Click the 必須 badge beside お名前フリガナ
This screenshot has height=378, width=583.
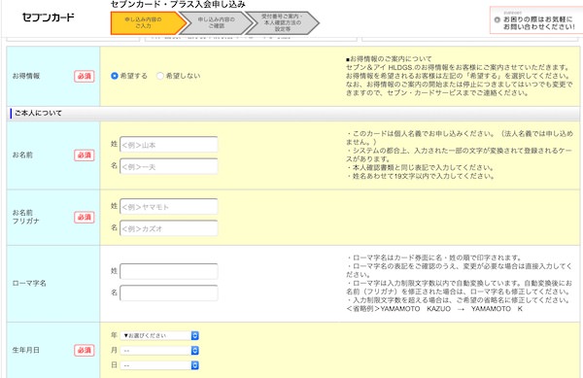[x=84, y=217]
